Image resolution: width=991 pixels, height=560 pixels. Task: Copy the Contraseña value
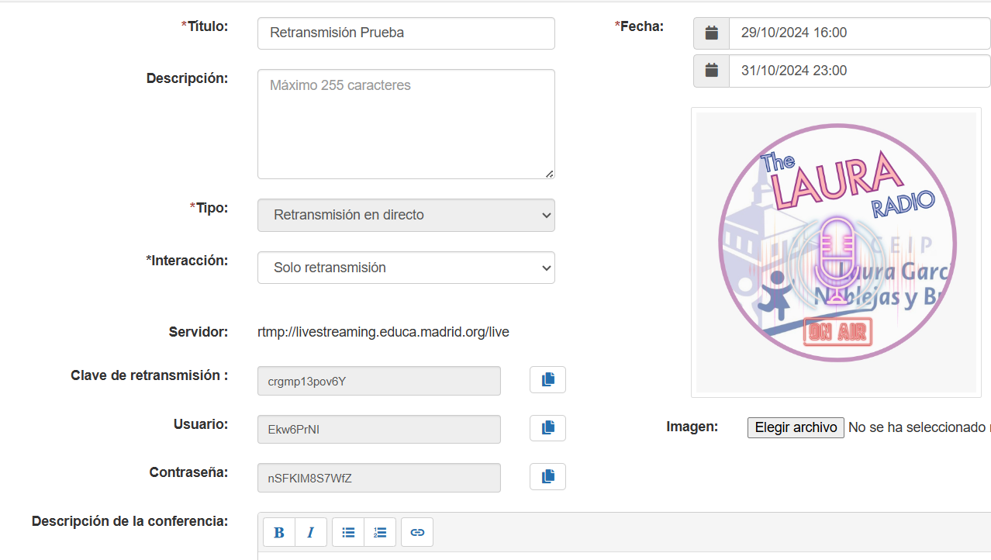click(x=547, y=477)
